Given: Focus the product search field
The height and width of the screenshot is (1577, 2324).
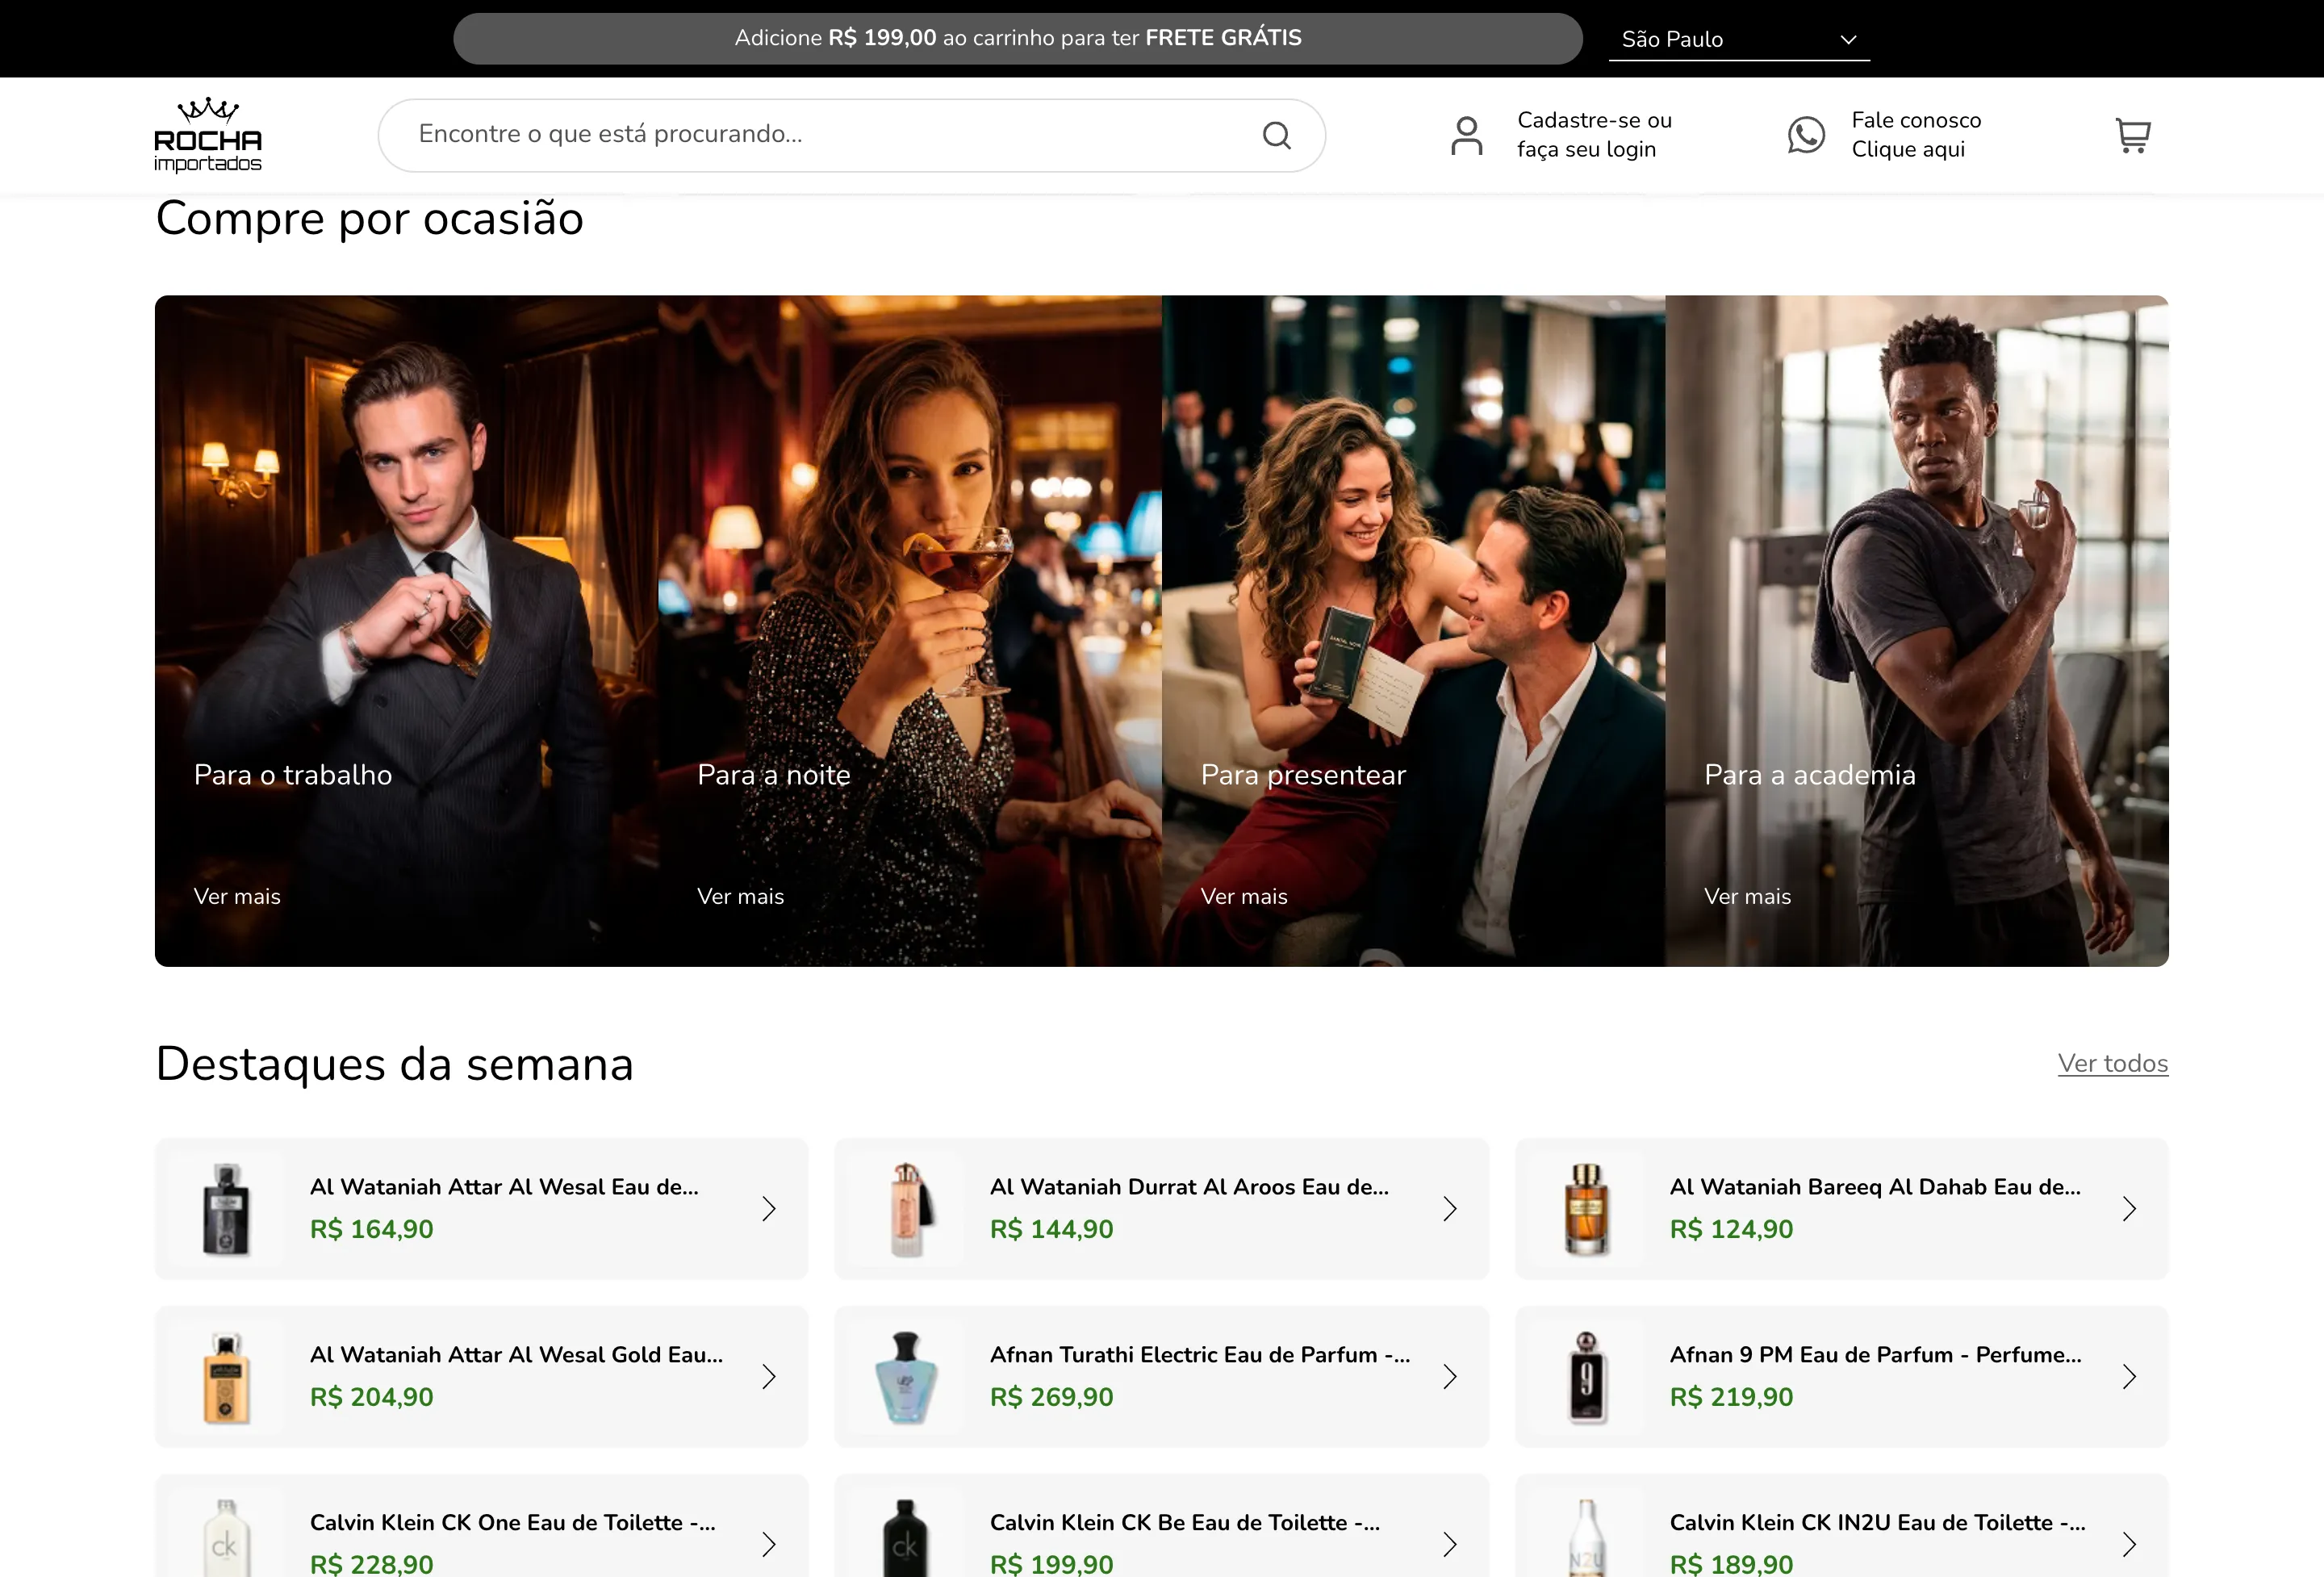Looking at the screenshot, I should (x=851, y=135).
